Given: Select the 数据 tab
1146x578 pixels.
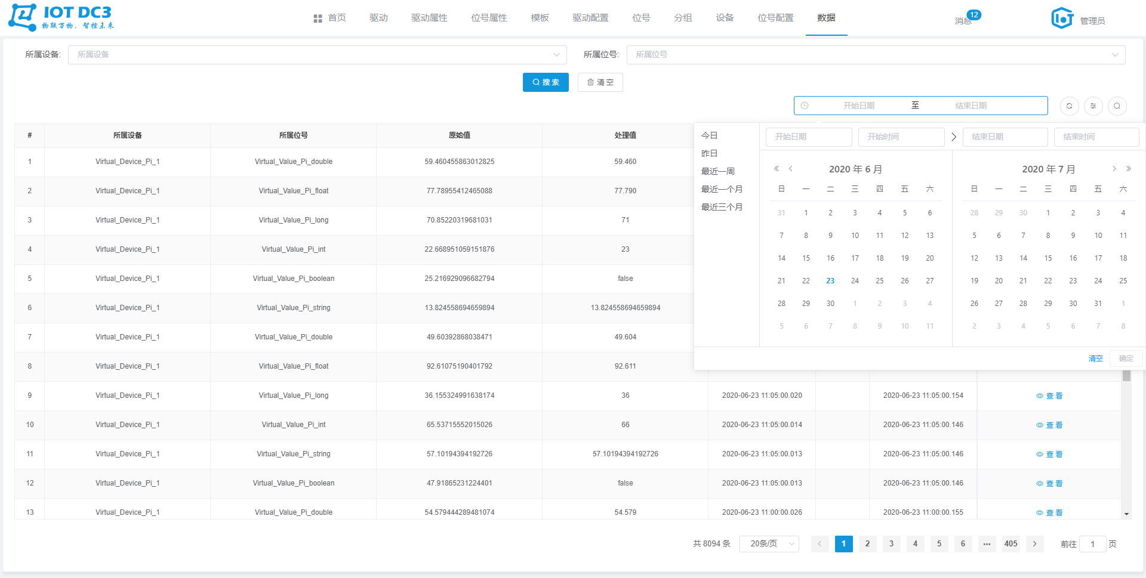Looking at the screenshot, I should [x=826, y=18].
